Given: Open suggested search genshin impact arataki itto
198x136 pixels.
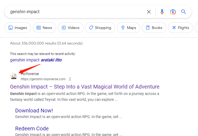Looking at the screenshot, I should click(36, 60).
